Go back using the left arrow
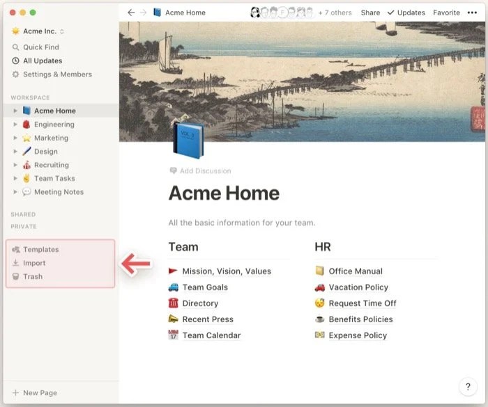This screenshot has height=407, width=488. (x=131, y=13)
